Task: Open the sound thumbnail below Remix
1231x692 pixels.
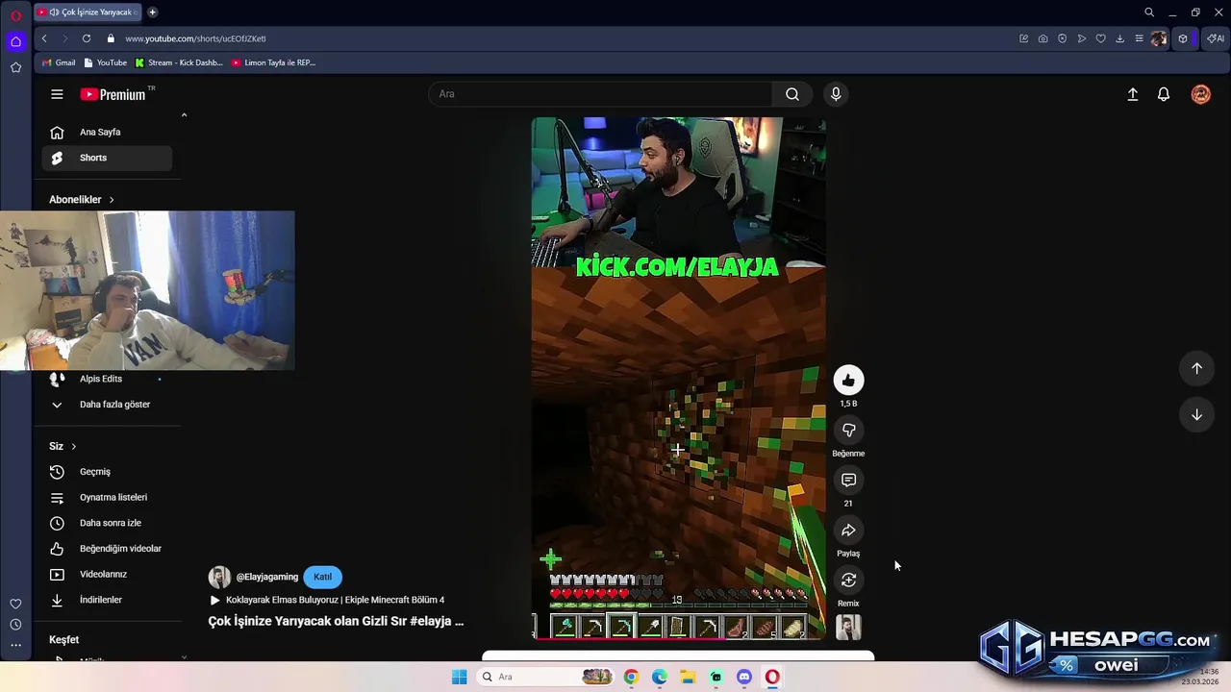Action: (x=848, y=627)
